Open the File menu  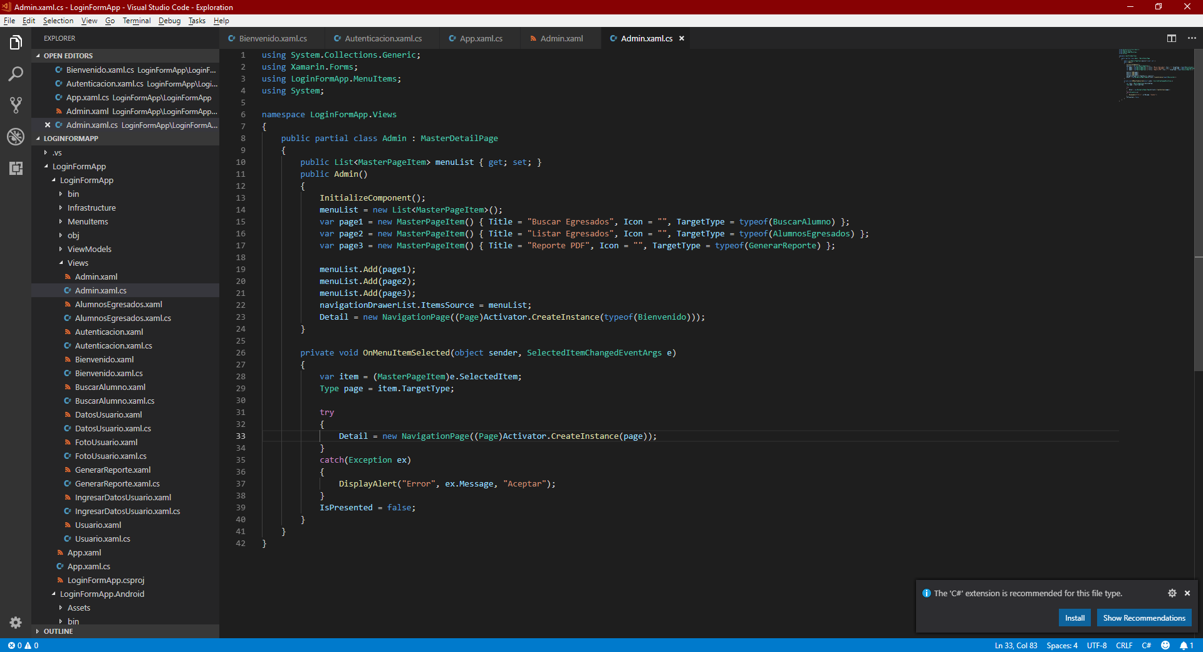(9, 21)
